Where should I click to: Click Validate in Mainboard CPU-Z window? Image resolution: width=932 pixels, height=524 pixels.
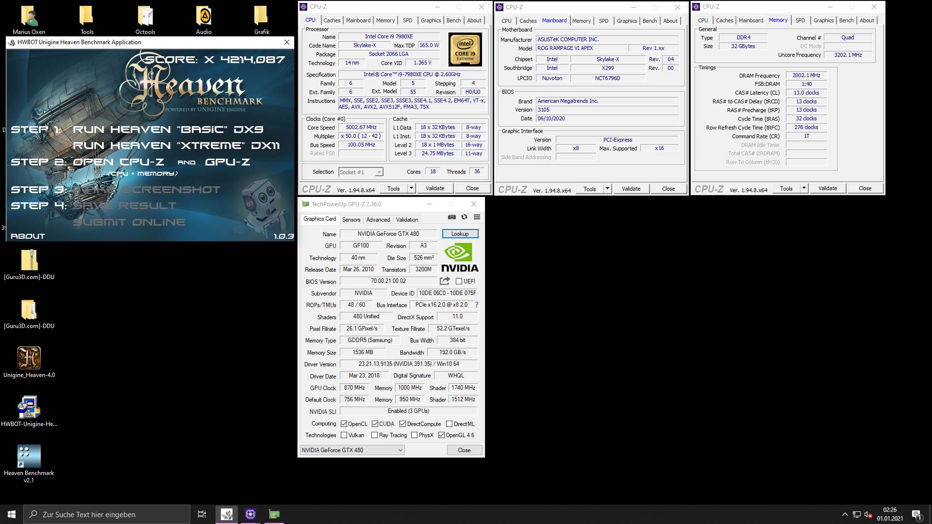631,189
